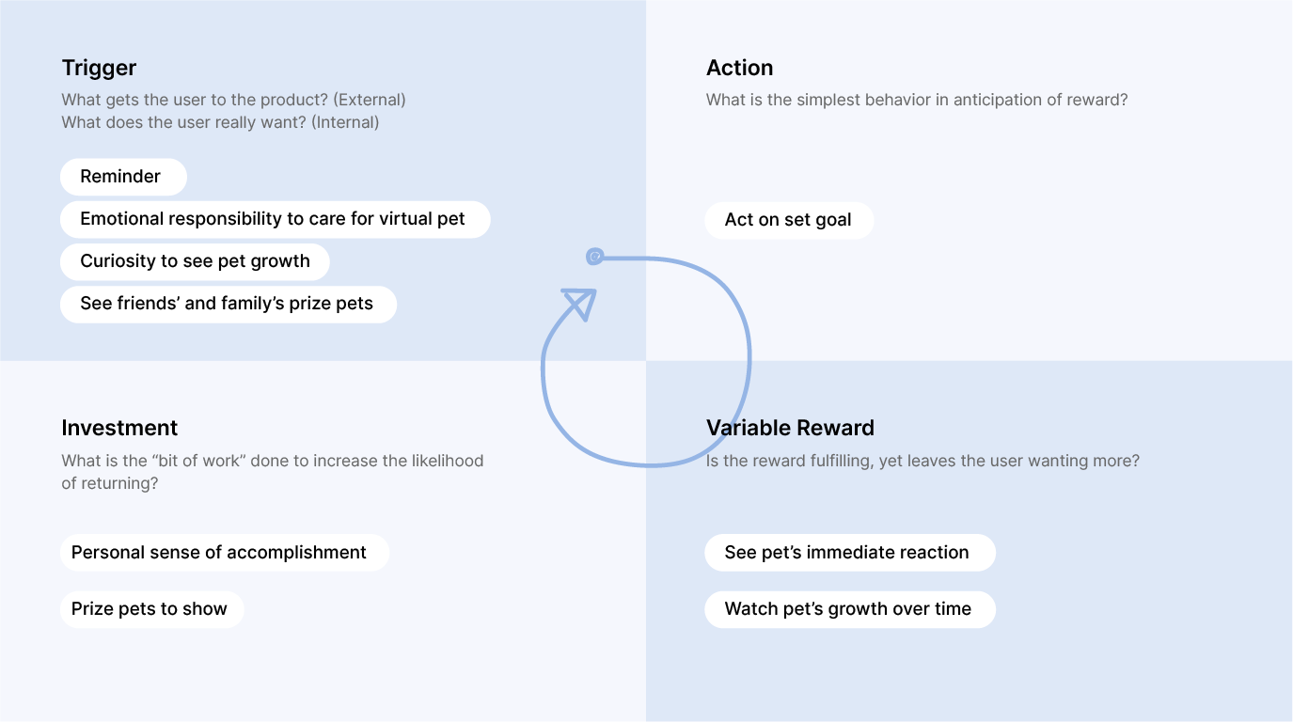1293x722 pixels.
Task: Select See pet's immediate reaction pill
Action: [x=849, y=553]
